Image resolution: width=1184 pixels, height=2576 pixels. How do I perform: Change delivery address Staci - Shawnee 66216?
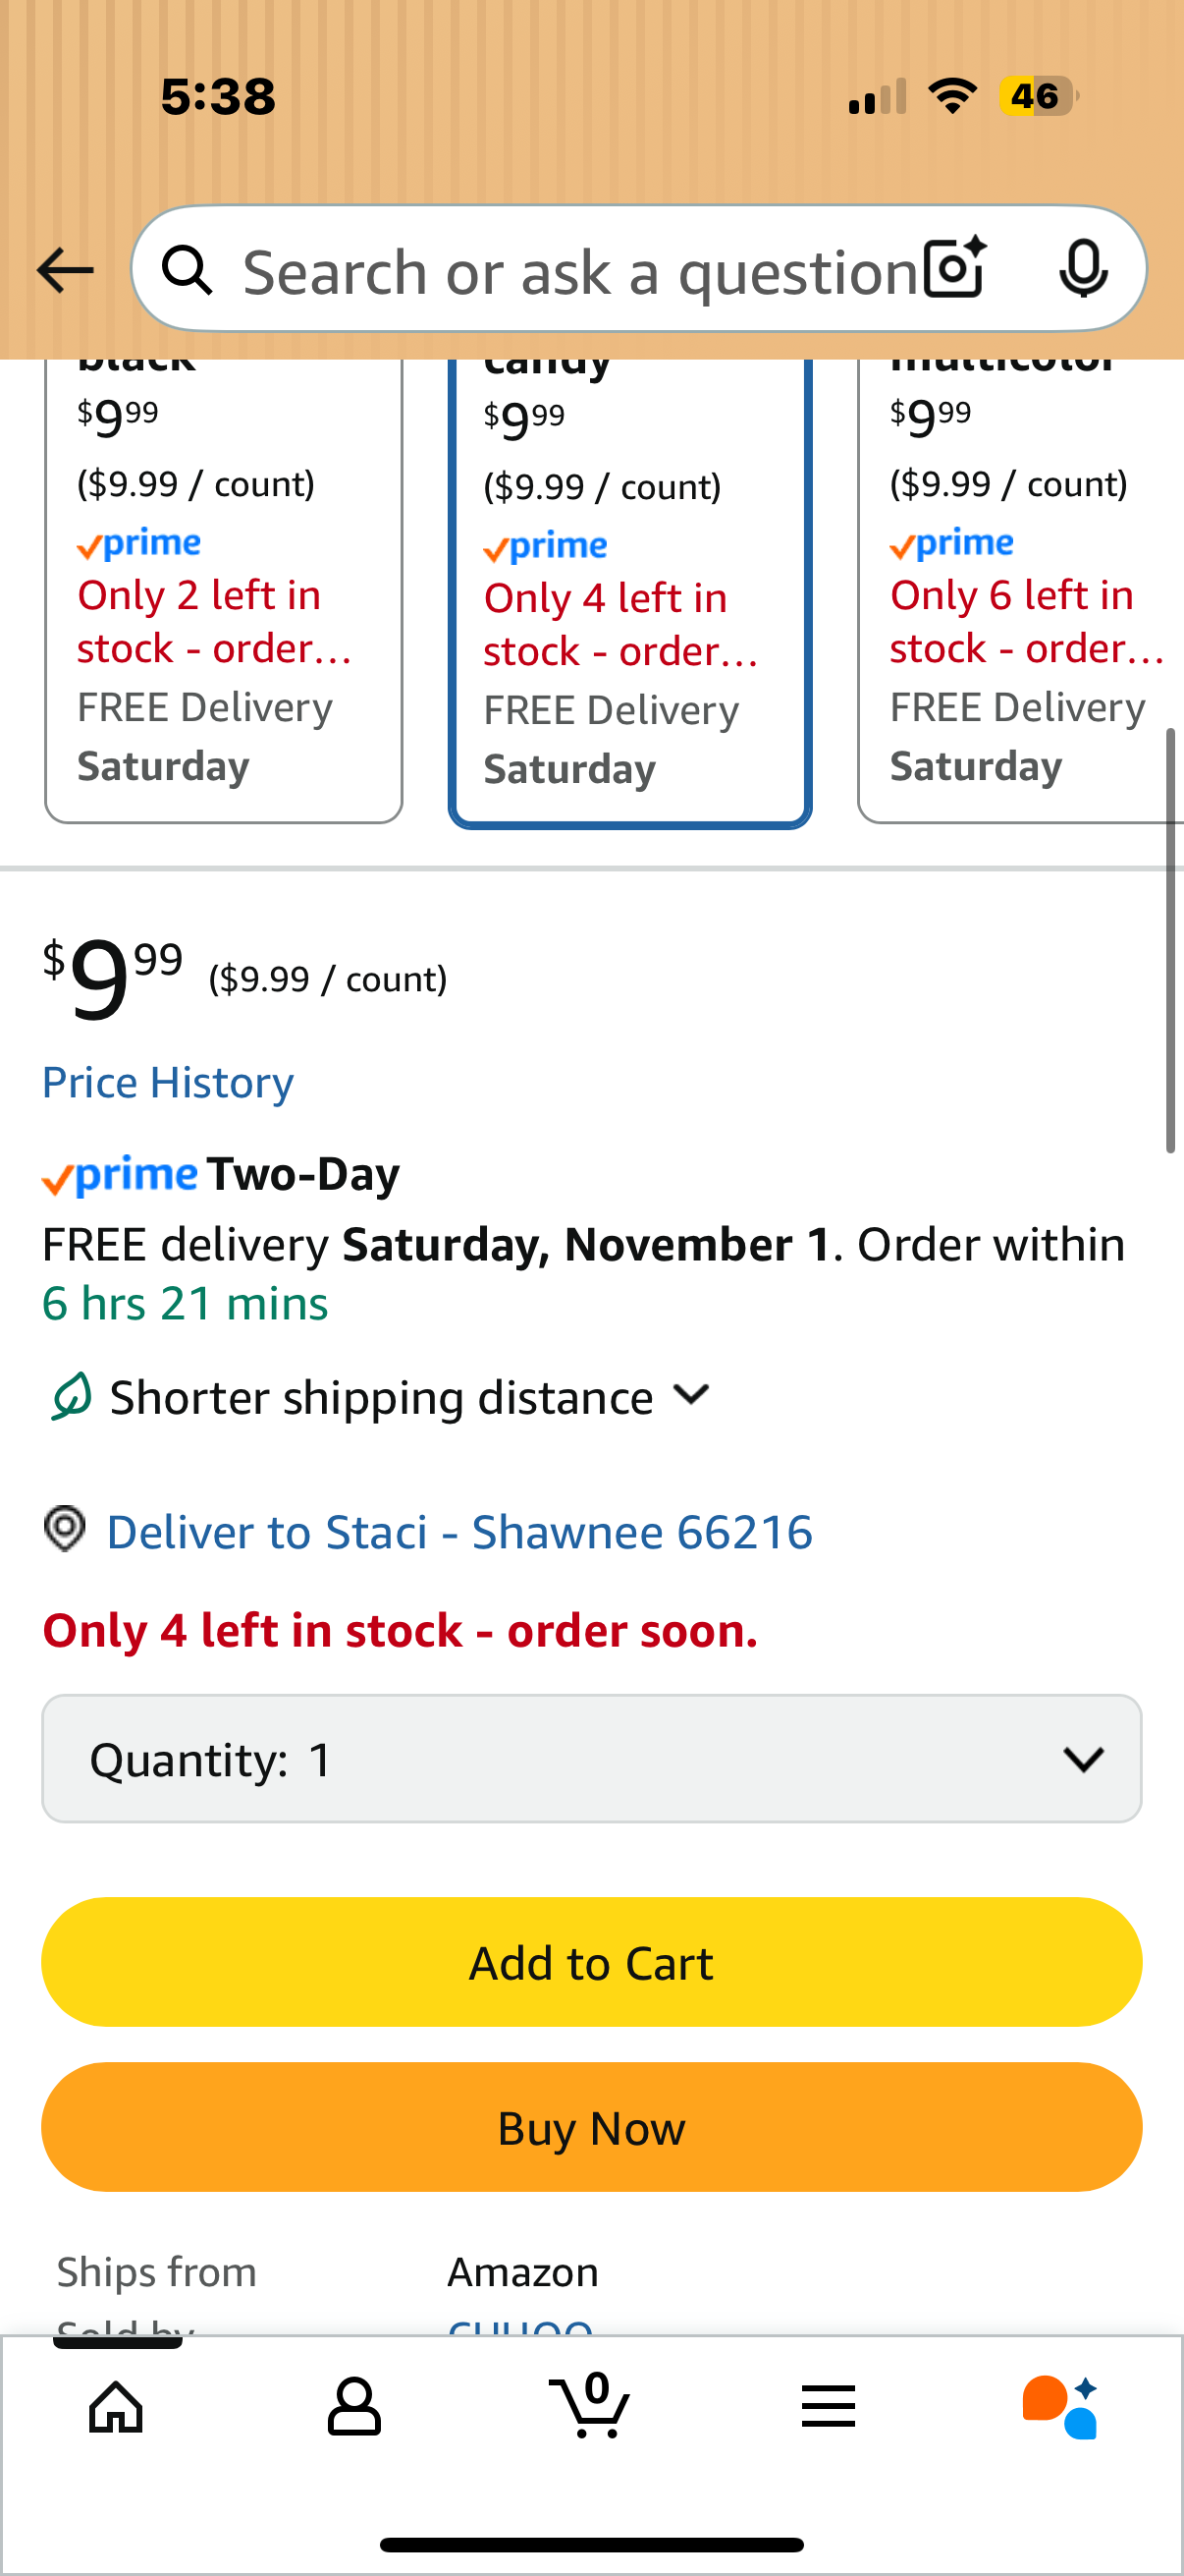pos(459,1532)
